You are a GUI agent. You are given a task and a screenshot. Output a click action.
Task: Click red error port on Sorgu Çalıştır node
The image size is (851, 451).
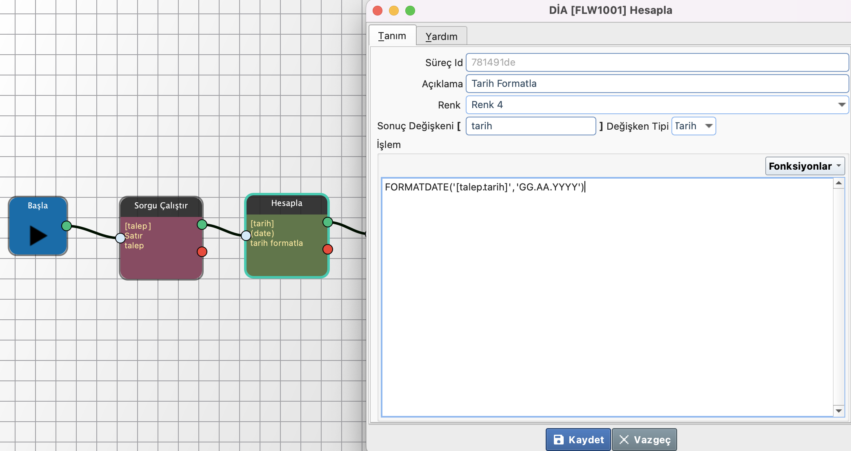click(x=202, y=252)
